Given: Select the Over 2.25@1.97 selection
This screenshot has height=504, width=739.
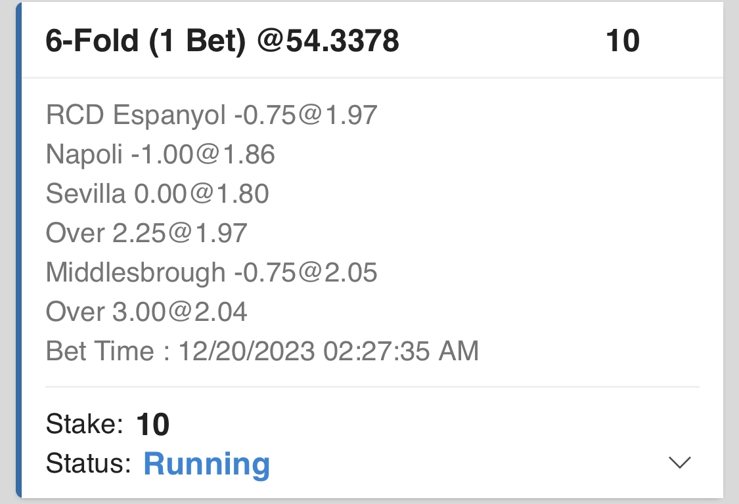Looking at the screenshot, I should tap(146, 233).
